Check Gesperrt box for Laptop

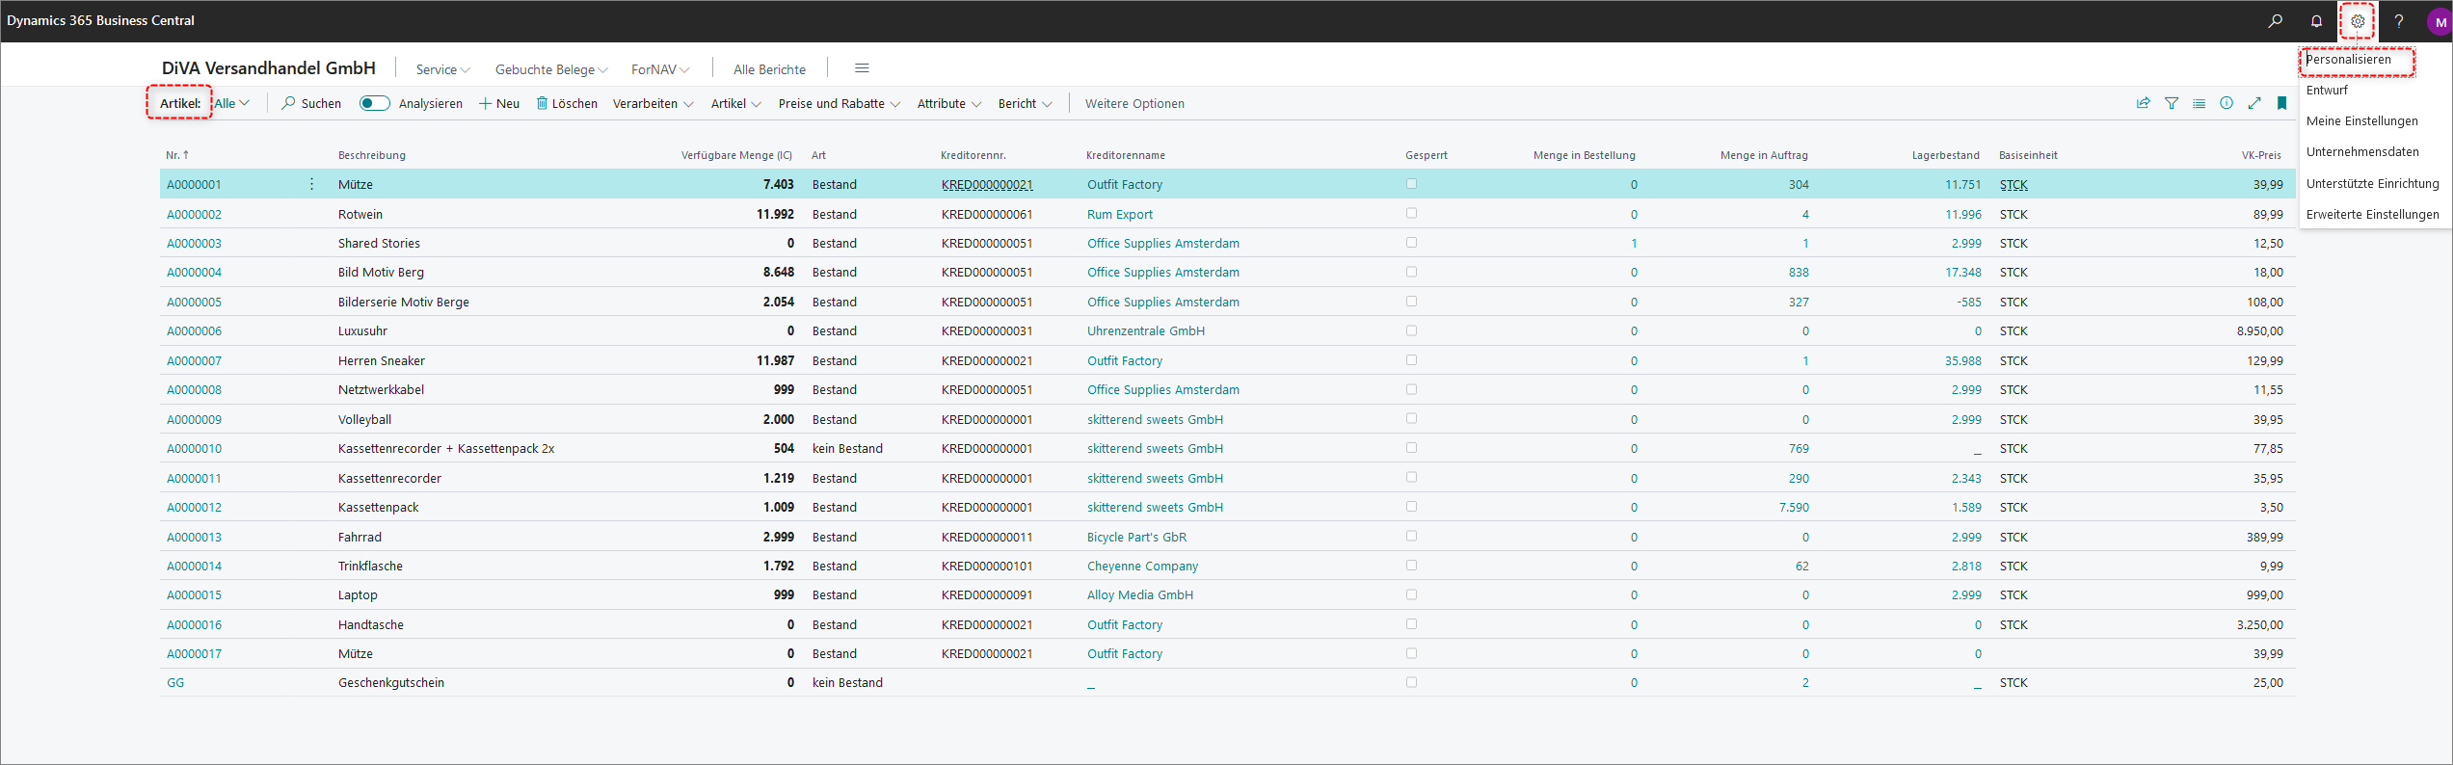coord(1411,594)
